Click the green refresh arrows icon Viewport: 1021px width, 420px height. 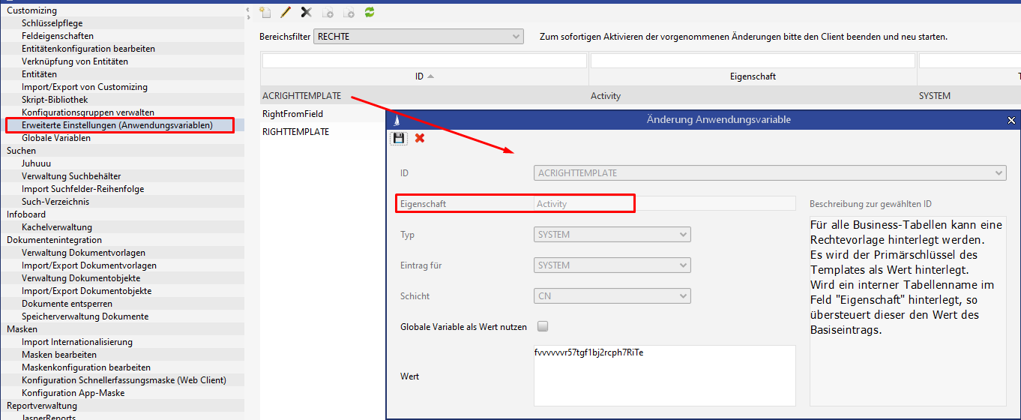click(369, 12)
